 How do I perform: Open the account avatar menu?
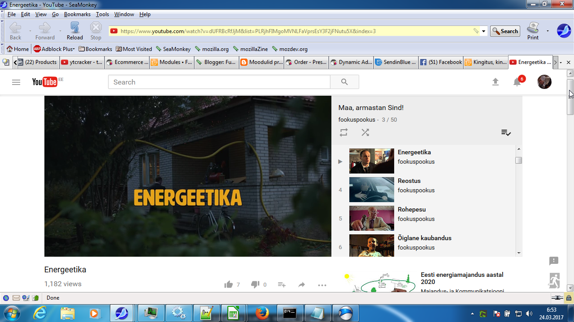coord(544,82)
